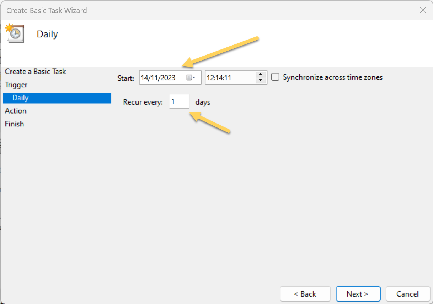
Task: Decrease start time with down spinner arrow
Action: (x=261, y=81)
